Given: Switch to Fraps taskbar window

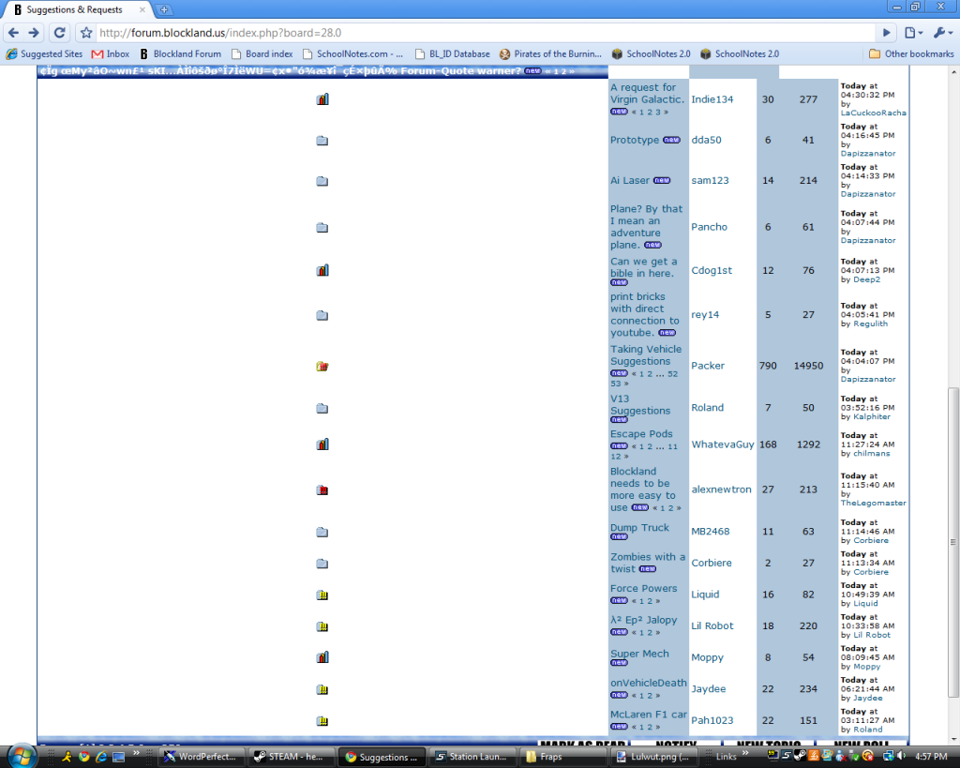Looking at the screenshot, I should (x=563, y=757).
